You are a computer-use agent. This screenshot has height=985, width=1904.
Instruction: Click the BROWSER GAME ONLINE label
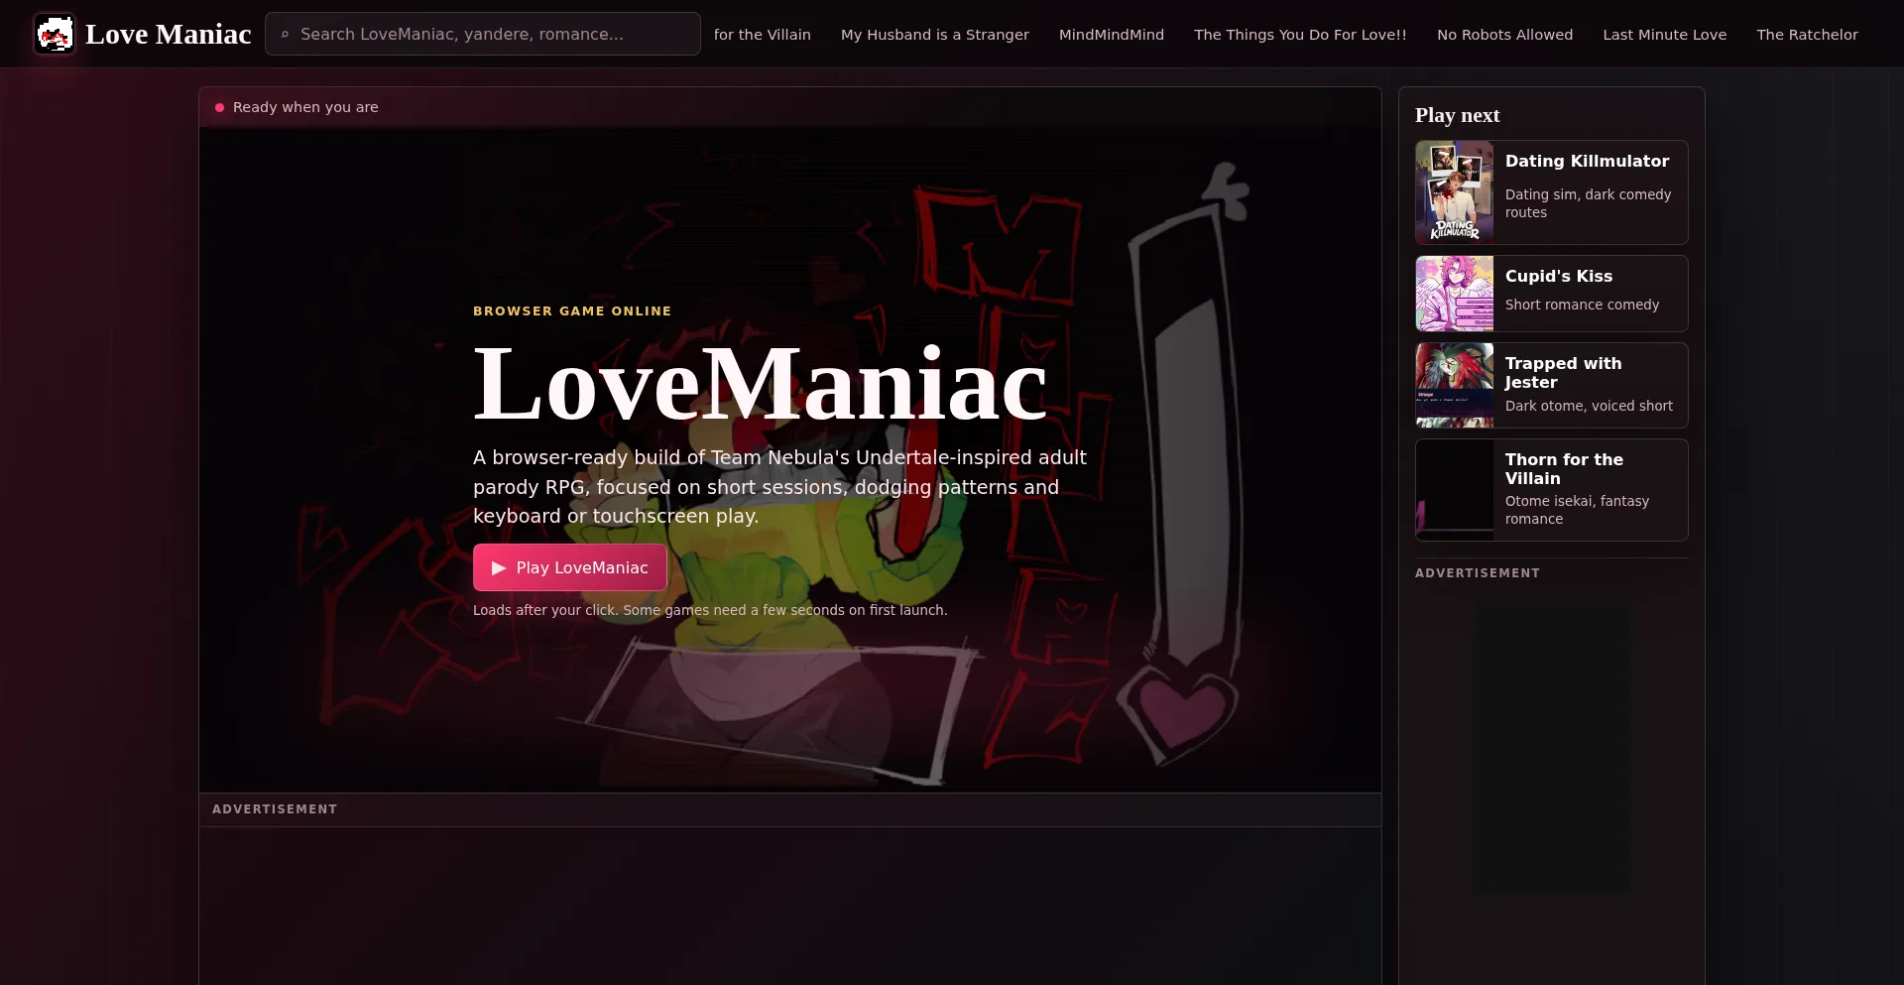point(572,310)
